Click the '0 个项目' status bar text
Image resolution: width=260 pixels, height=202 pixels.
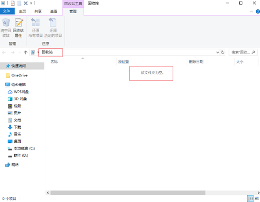[x=9, y=198]
